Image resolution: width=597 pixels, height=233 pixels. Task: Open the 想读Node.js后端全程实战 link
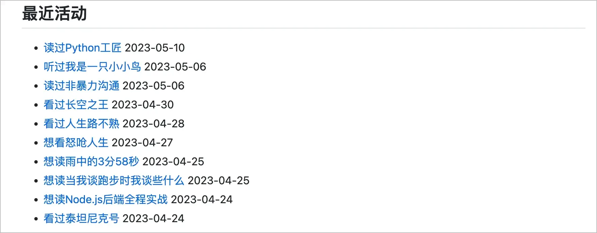click(x=106, y=199)
